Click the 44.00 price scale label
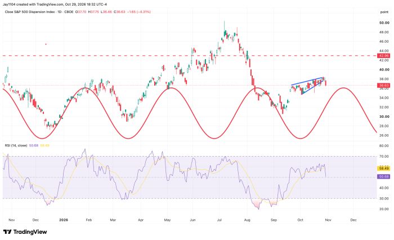The height and width of the screenshot is (240, 394). [x=384, y=51]
